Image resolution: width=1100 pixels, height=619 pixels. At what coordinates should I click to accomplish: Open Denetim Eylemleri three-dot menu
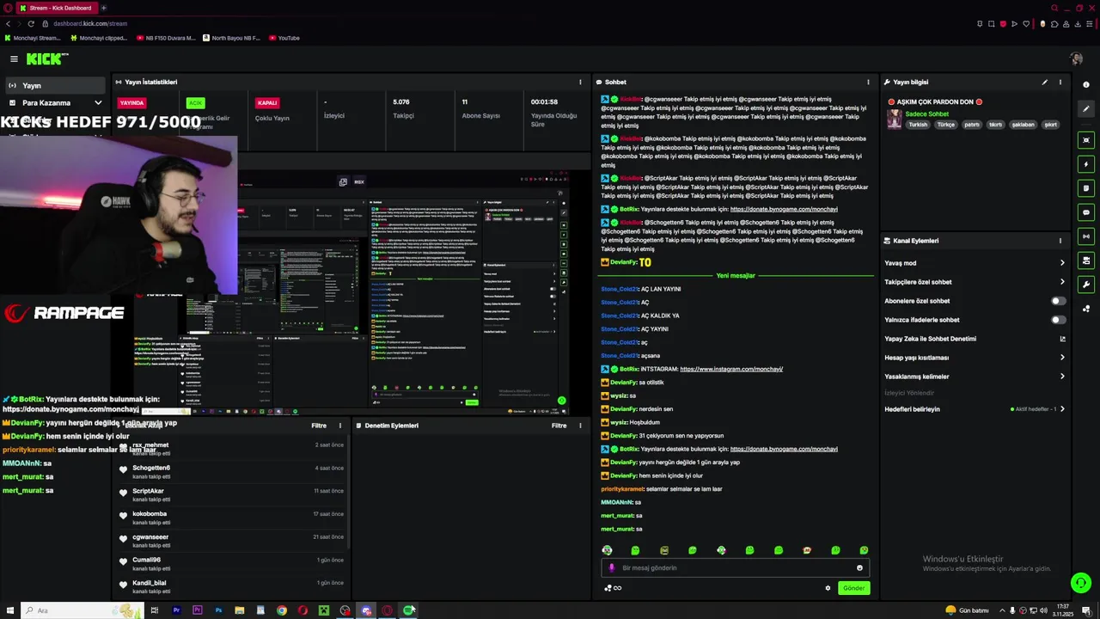[x=580, y=426]
